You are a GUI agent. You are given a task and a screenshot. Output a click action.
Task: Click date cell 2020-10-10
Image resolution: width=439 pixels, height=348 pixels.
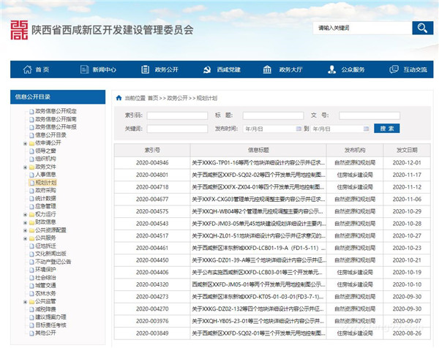[x=407, y=284]
